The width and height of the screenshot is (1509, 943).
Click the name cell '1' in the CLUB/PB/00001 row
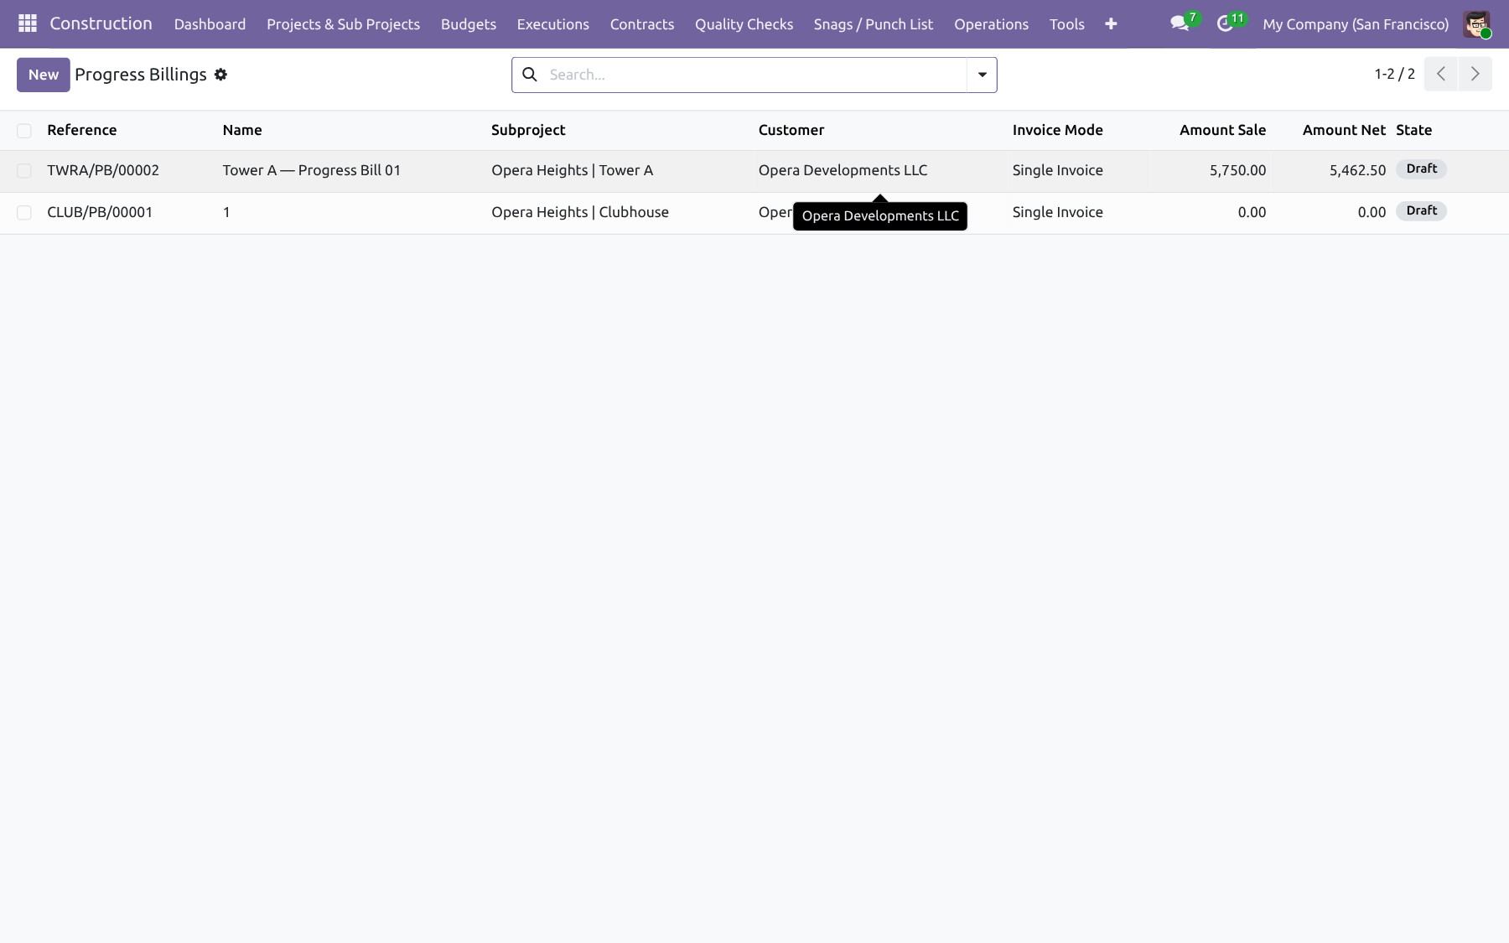(x=226, y=212)
